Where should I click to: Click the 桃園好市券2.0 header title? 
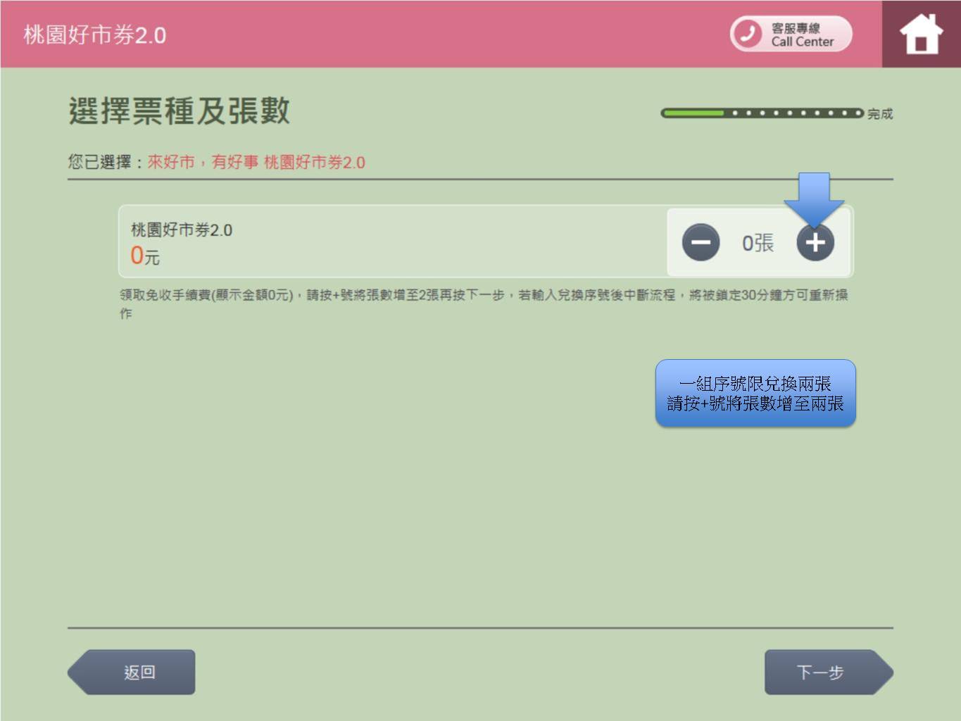tap(95, 35)
